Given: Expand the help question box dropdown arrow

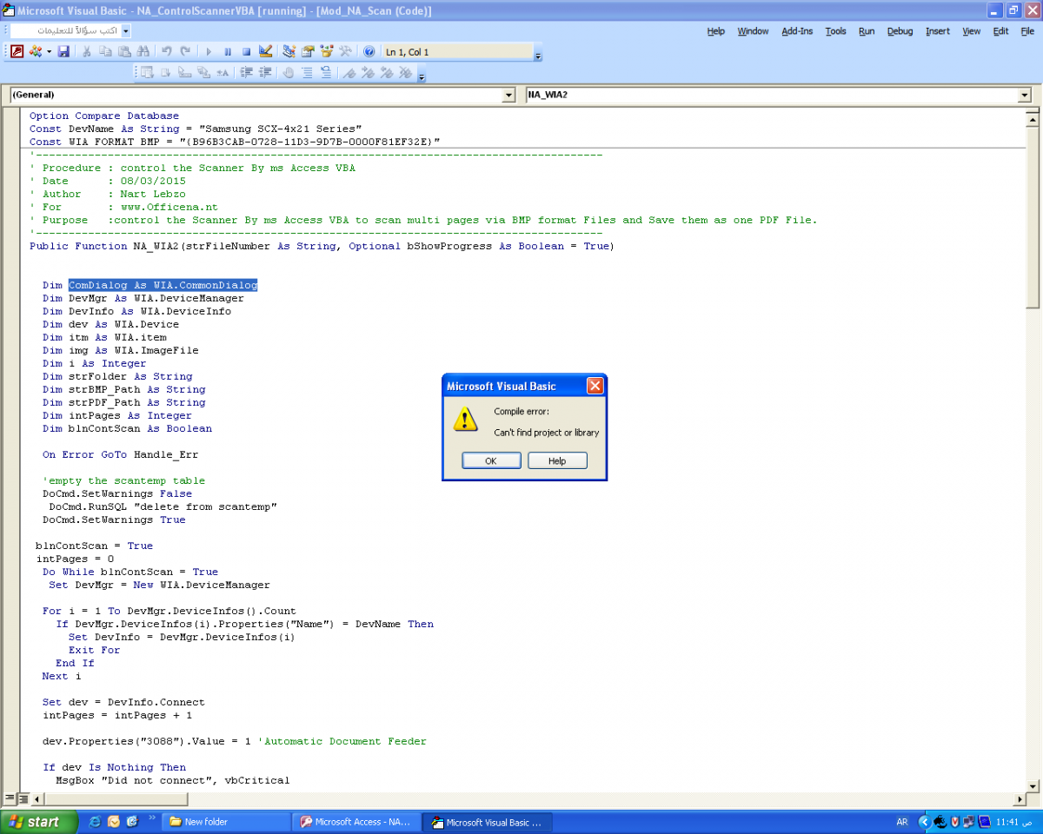Looking at the screenshot, I should [126, 30].
